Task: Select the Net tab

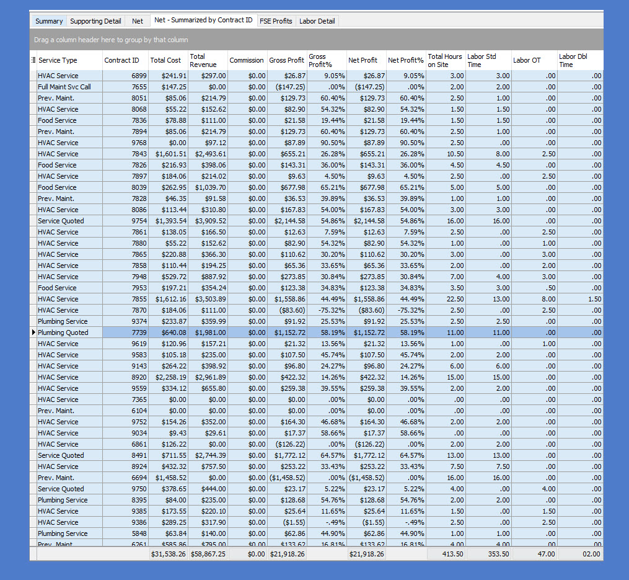Action: coord(137,21)
